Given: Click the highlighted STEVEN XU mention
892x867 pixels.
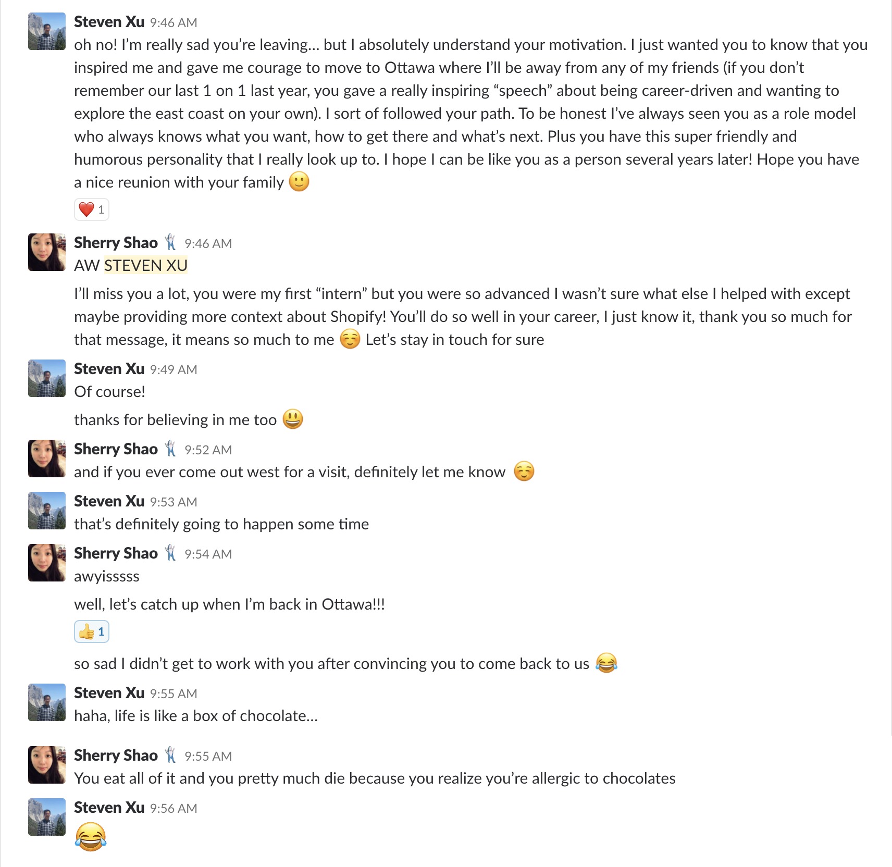Looking at the screenshot, I should pyautogui.click(x=145, y=266).
